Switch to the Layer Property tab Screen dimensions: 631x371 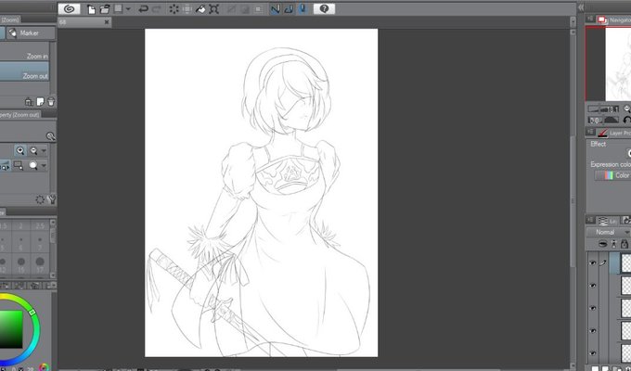[614, 133]
